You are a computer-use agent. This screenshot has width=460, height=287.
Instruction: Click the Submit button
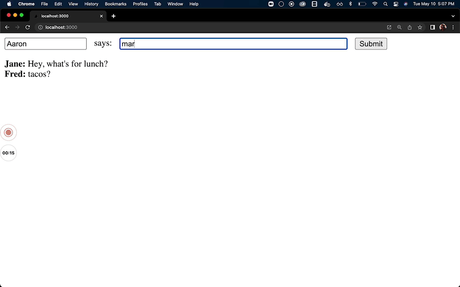click(x=371, y=44)
